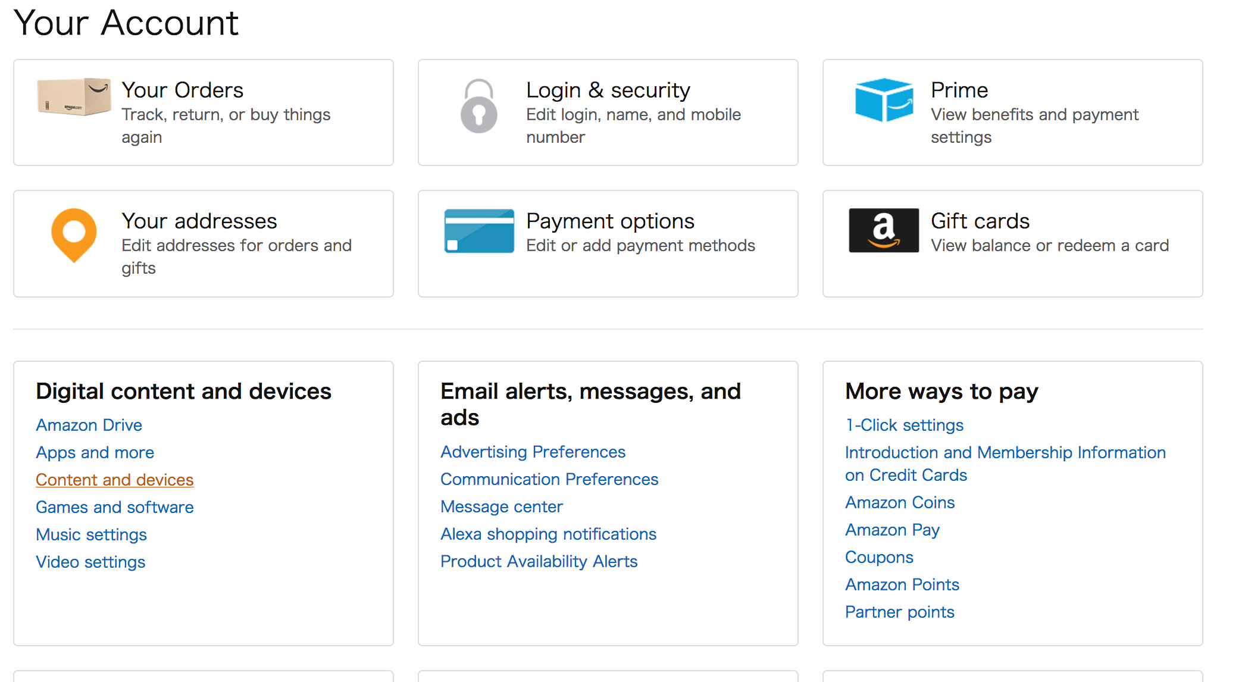
Task: Open Communication Preferences link
Action: tap(549, 479)
